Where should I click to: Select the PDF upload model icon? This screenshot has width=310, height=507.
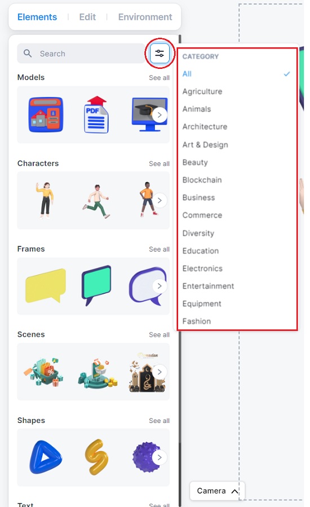96,114
